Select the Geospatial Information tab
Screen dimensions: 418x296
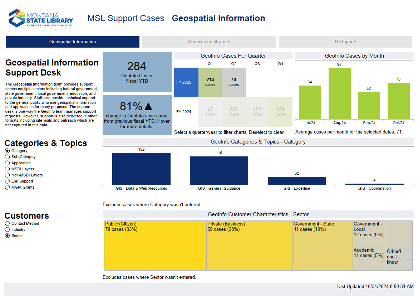point(72,42)
